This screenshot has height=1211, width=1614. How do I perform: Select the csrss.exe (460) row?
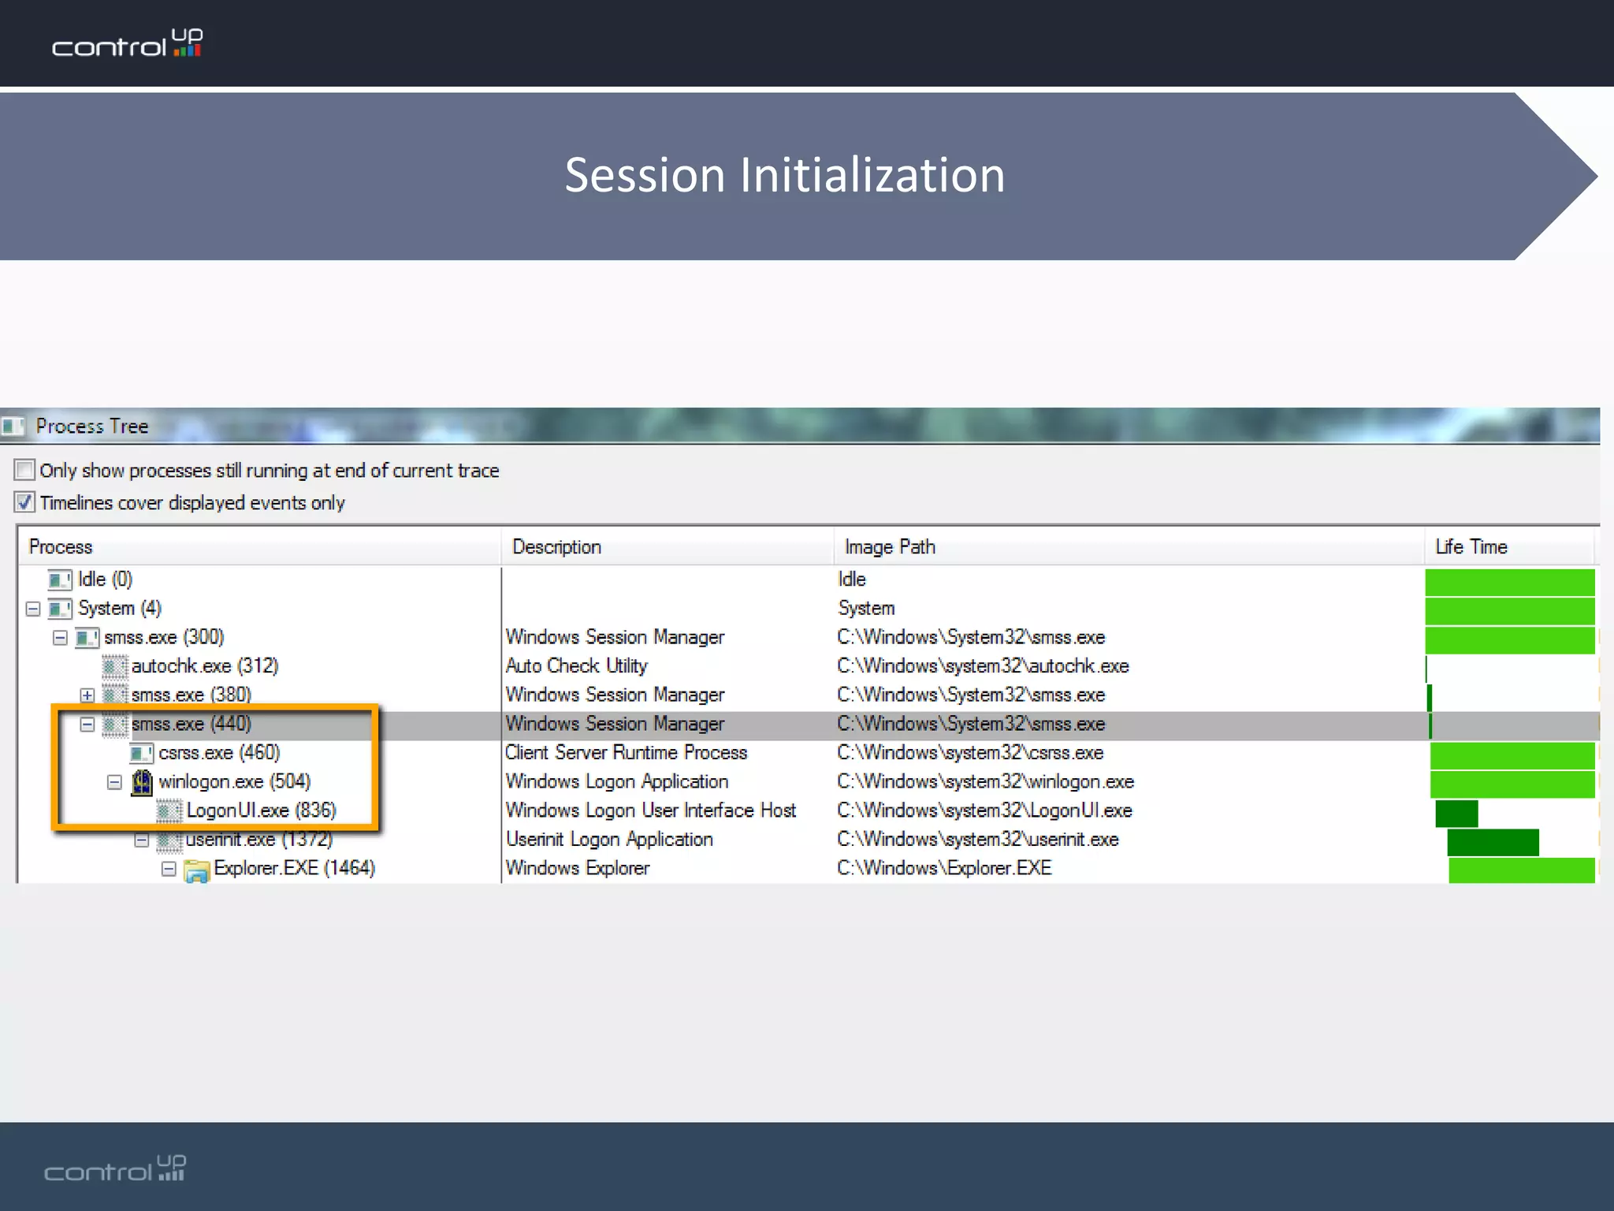pyautogui.click(x=808, y=753)
